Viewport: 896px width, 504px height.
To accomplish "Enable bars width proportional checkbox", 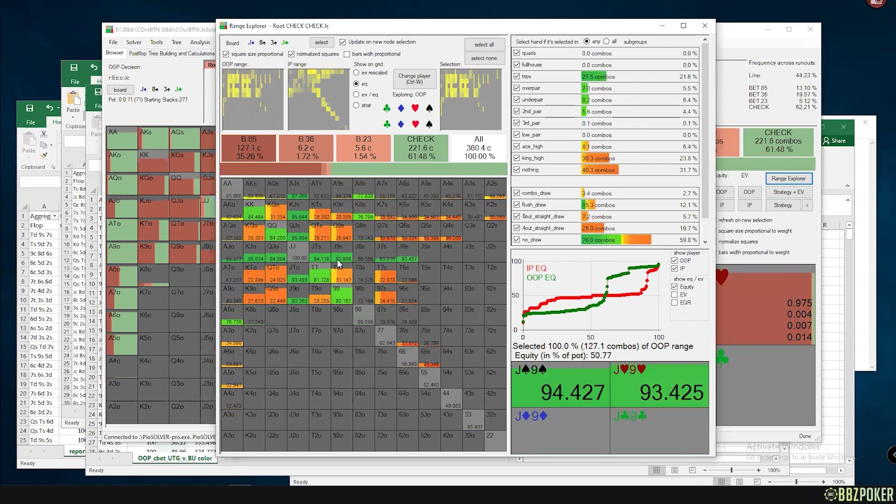I will point(347,54).
